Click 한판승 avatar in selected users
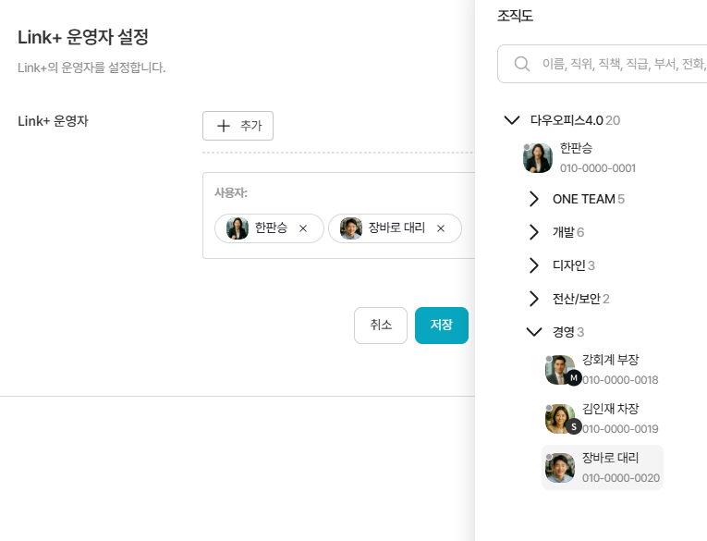707x541 pixels. coord(238,228)
